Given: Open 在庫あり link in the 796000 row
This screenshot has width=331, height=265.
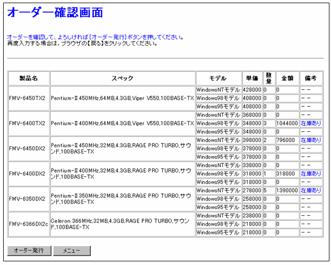Looking at the screenshot, I should (x=311, y=140).
